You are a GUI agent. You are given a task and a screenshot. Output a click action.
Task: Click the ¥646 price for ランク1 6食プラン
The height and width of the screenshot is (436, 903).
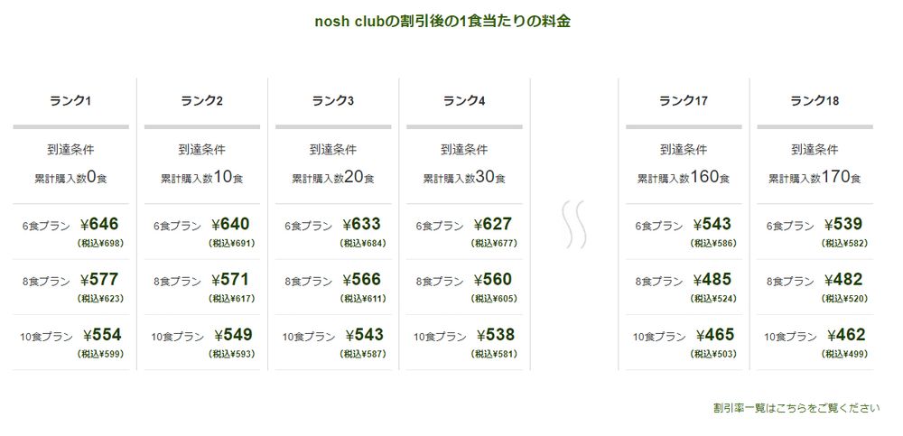click(99, 224)
